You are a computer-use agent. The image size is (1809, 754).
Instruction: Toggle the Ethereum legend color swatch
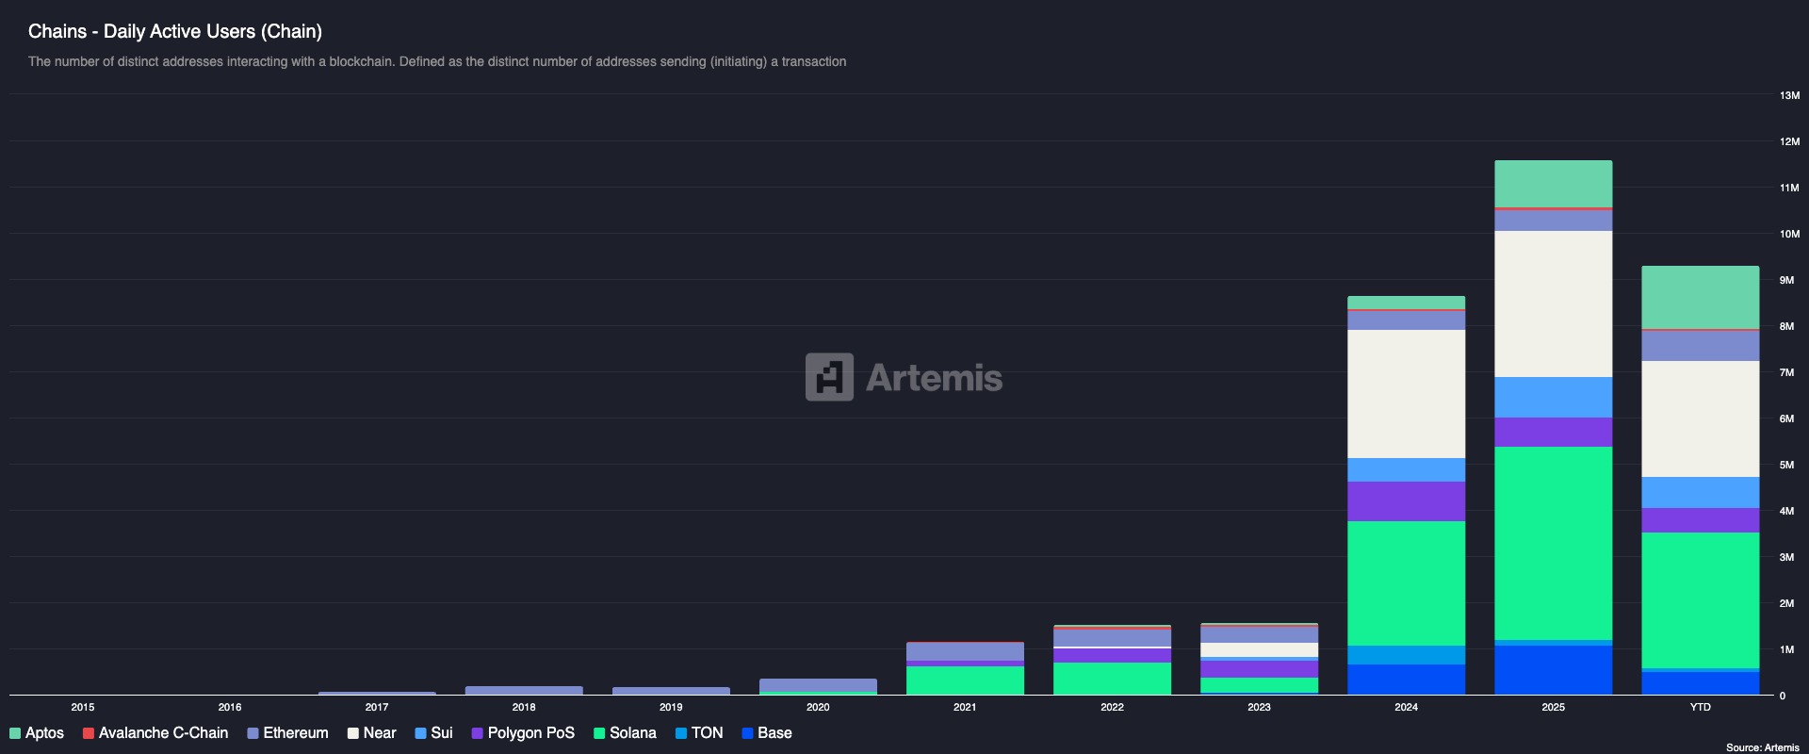[x=253, y=733]
